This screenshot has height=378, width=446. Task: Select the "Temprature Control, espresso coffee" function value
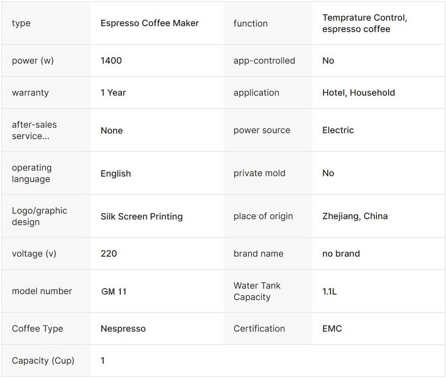365,23
